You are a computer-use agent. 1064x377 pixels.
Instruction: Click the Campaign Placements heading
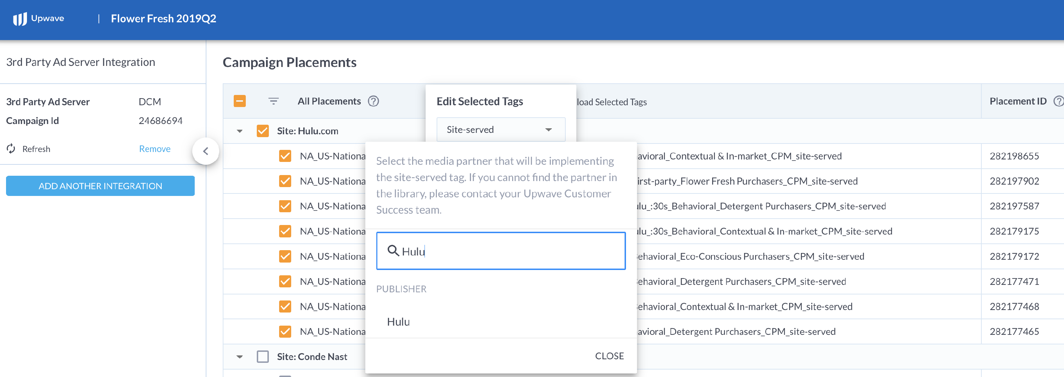pos(289,62)
